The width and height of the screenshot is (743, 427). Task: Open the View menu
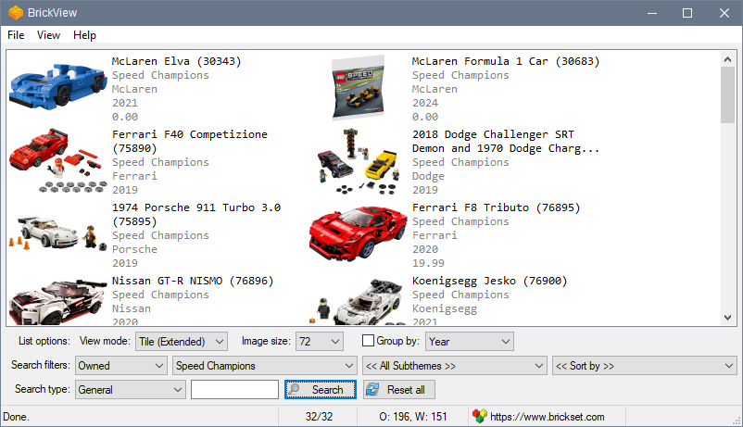(48, 35)
